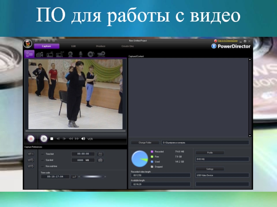
Task: Go to the Create Disc tab
Action: pos(127,46)
